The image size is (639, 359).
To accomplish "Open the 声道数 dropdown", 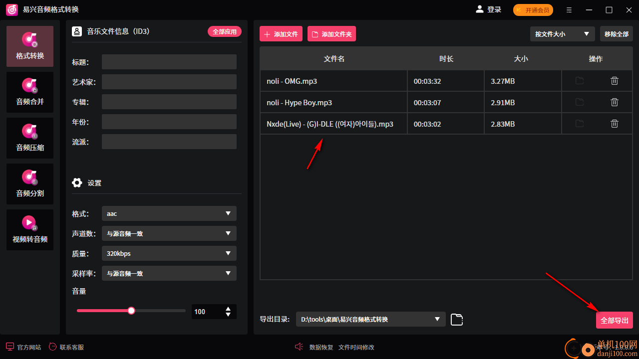I will pos(169,233).
